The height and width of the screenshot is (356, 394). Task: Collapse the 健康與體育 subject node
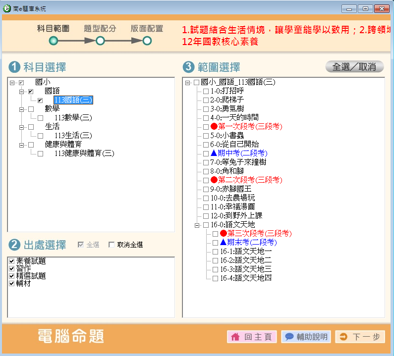click(22, 145)
